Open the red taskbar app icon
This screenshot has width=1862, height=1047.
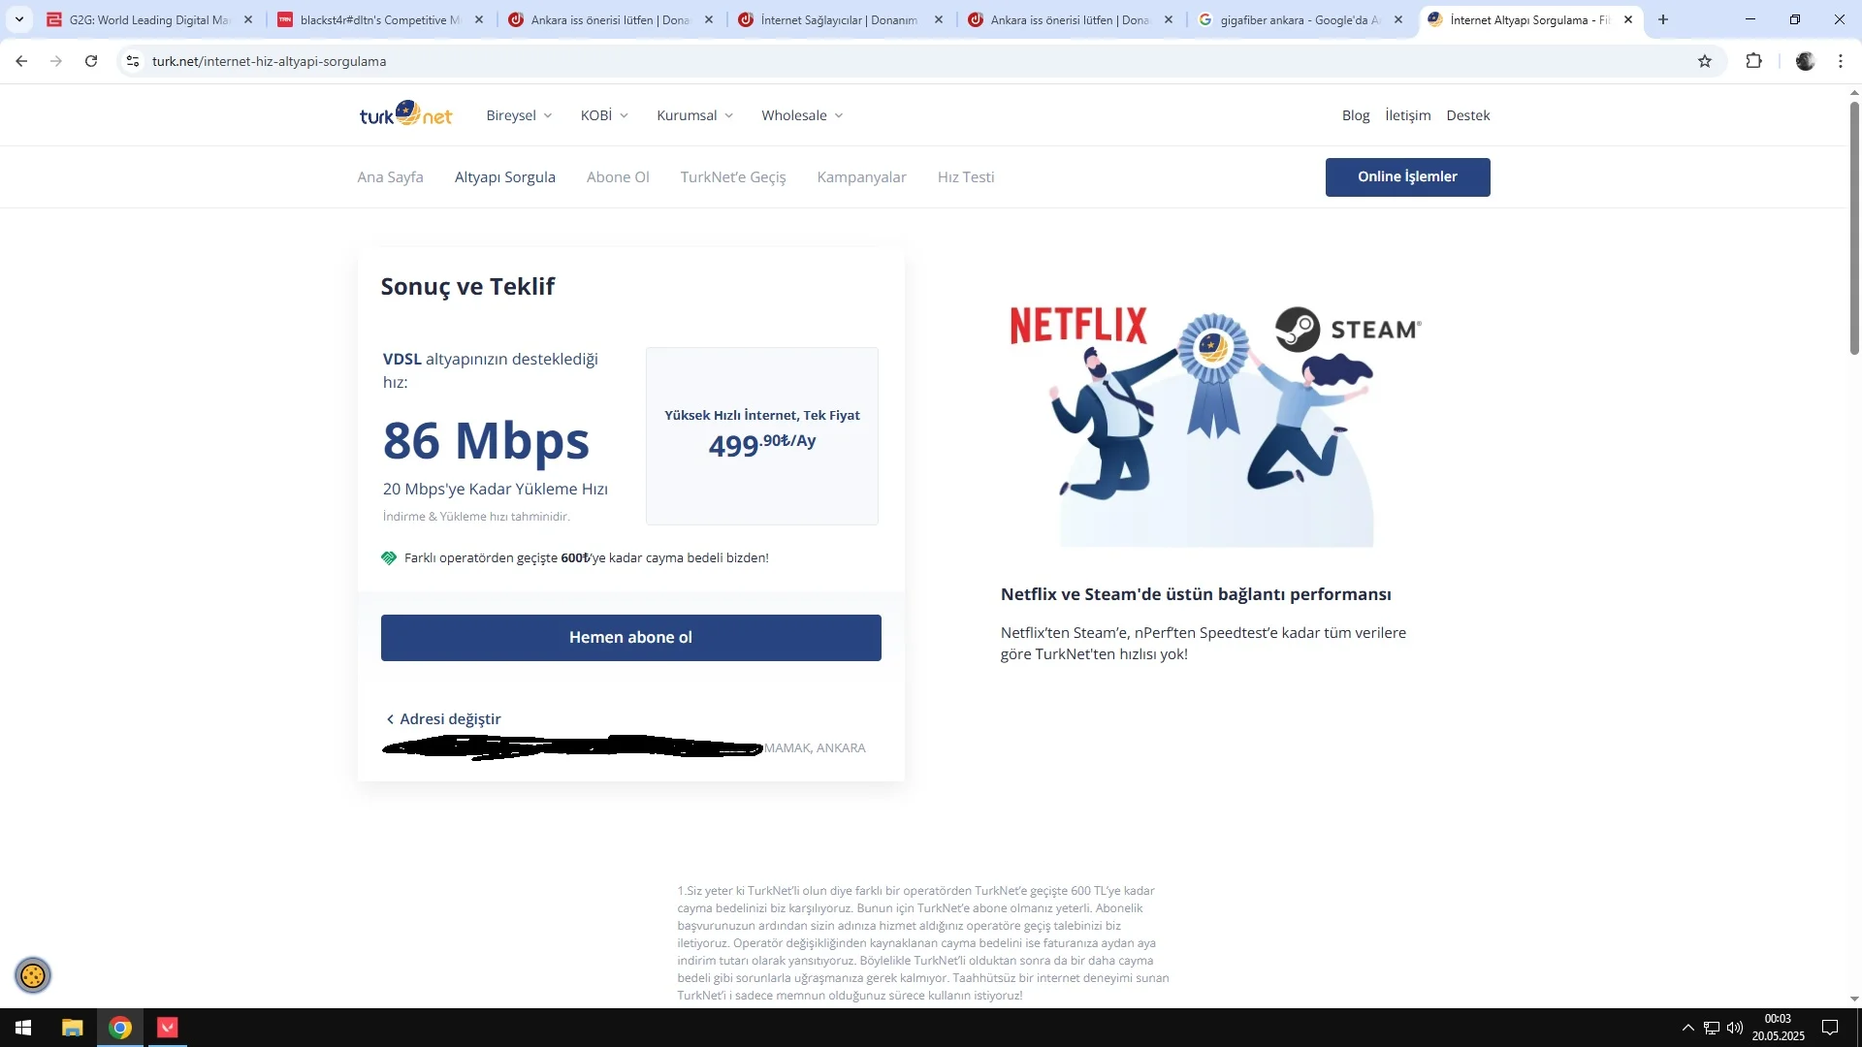[x=168, y=1028]
